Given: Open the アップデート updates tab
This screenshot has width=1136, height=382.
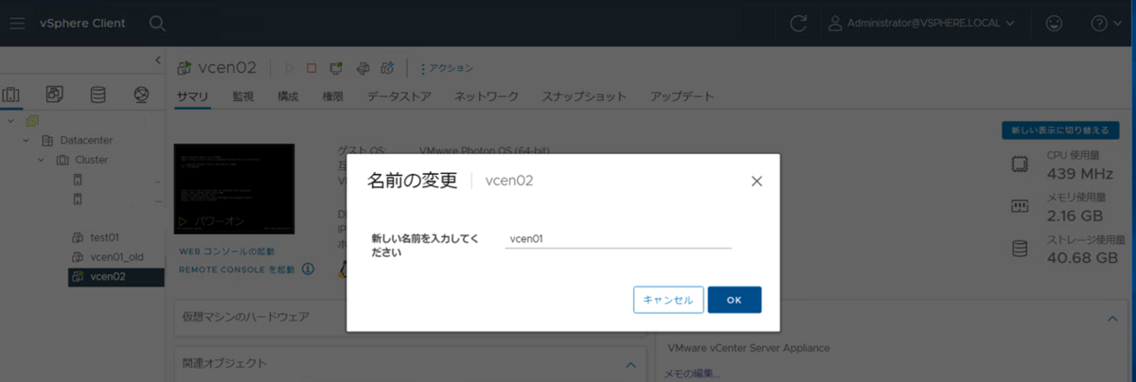Looking at the screenshot, I should coord(682,96).
